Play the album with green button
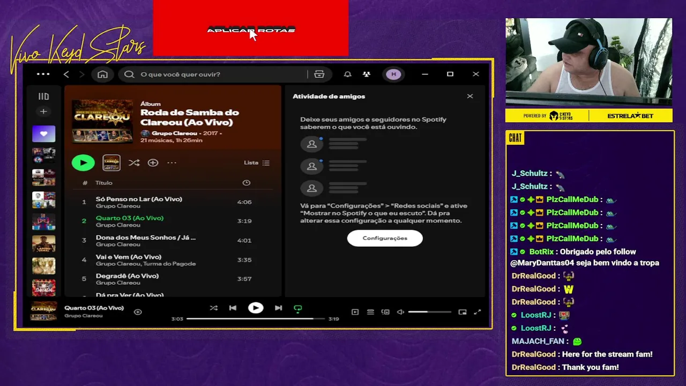Image resolution: width=686 pixels, height=386 pixels. [x=83, y=163]
